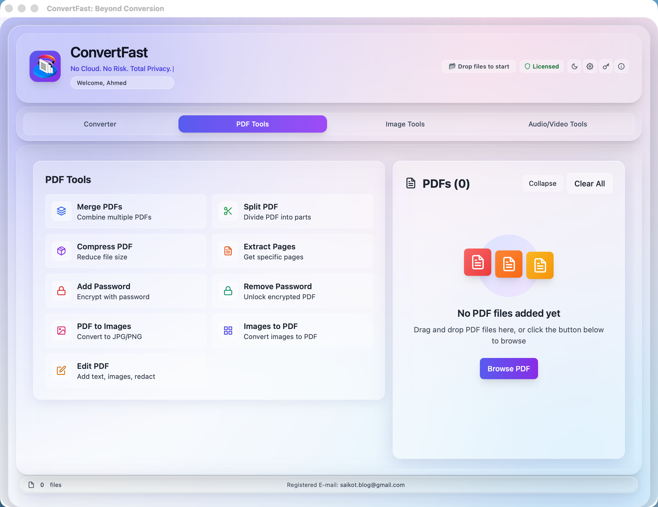Image resolution: width=658 pixels, height=507 pixels.
Task: Collapse the PDFs panel
Action: tap(542, 183)
